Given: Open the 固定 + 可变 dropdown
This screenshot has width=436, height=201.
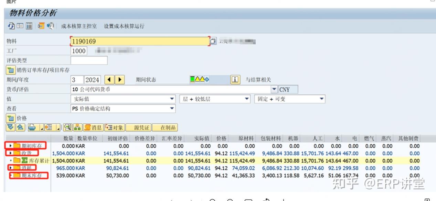Looking at the screenshot, I should pyautogui.click(x=321, y=99).
